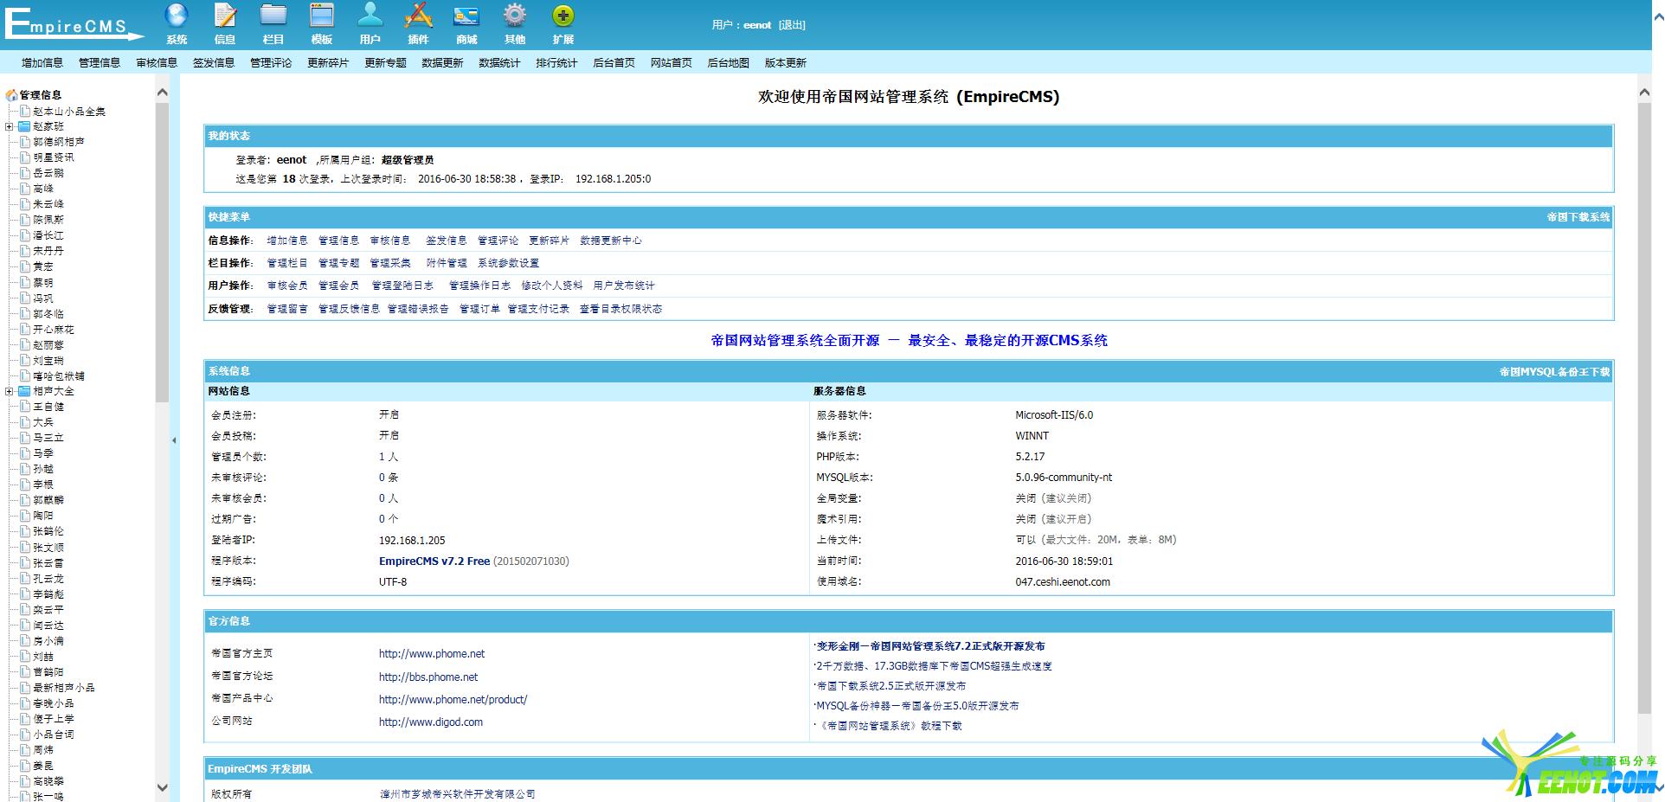Open 数据统计 from the menu bar
The image size is (1665, 802).
coord(499,63)
